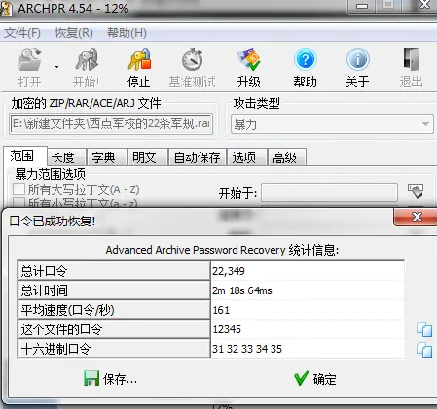Click the Start (开始!) keys icon
Screen dimensions: 437x409
point(87,60)
